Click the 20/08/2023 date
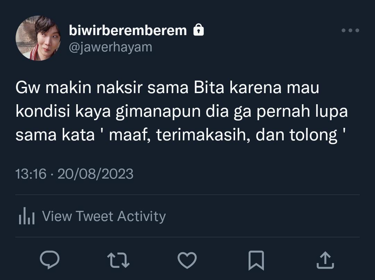375x280 pixels. click(x=95, y=174)
